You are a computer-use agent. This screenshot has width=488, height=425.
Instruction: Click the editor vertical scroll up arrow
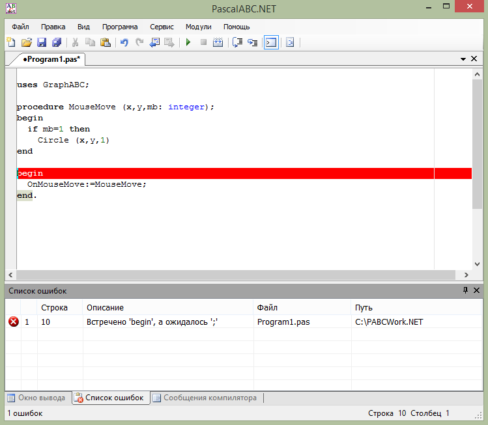pyautogui.click(x=477, y=74)
